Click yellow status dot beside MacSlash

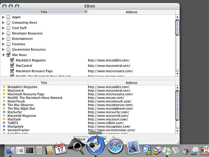4,119
